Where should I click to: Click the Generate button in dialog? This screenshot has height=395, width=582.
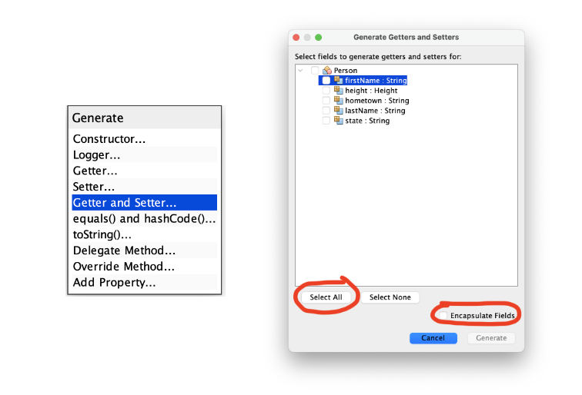click(491, 338)
